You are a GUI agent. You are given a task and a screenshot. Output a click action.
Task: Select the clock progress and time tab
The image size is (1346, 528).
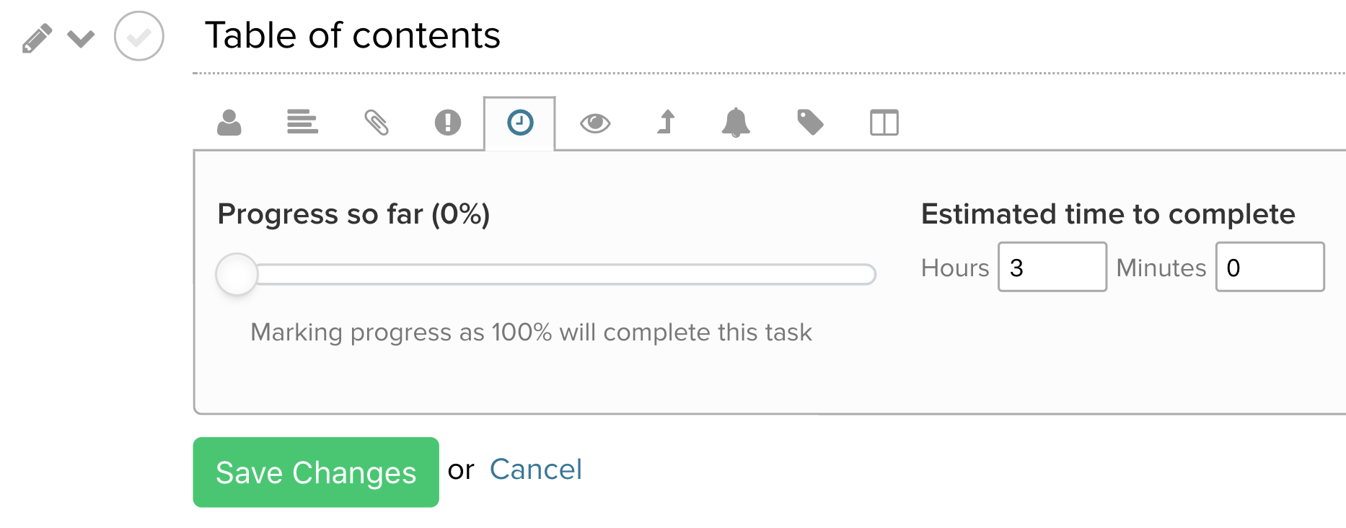pos(520,123)
